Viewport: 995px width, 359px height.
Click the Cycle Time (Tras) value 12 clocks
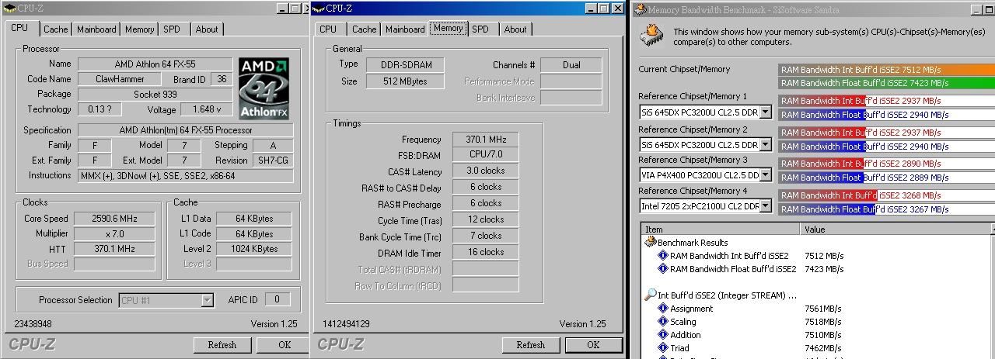(x=486, y=219)
